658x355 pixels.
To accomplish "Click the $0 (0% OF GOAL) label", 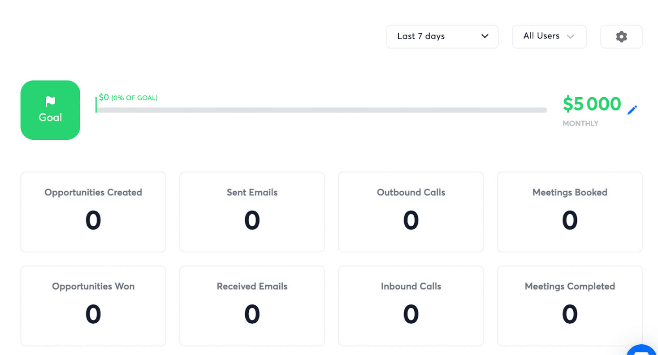I will (128, 98).
